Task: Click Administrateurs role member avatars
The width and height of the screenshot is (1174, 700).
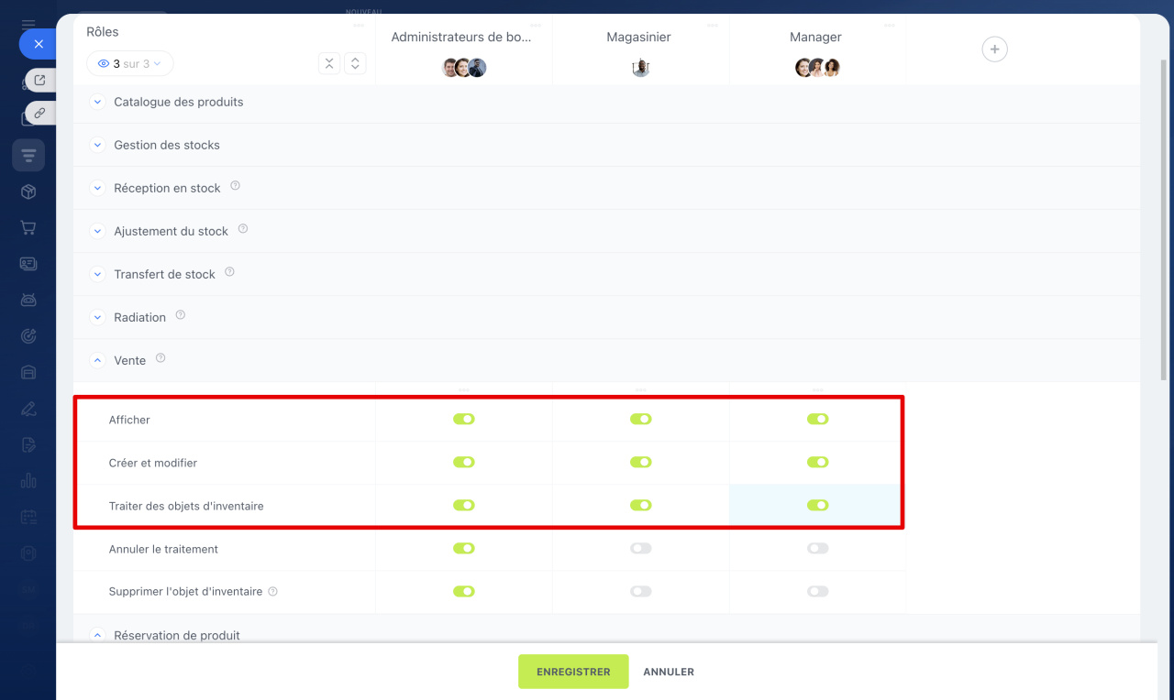Action: coord(464,68)
